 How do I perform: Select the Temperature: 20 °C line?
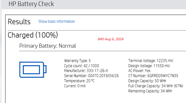(79, 81)
